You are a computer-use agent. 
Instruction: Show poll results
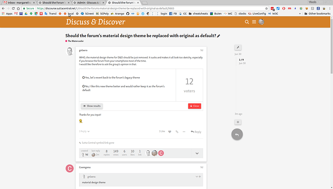92,106
